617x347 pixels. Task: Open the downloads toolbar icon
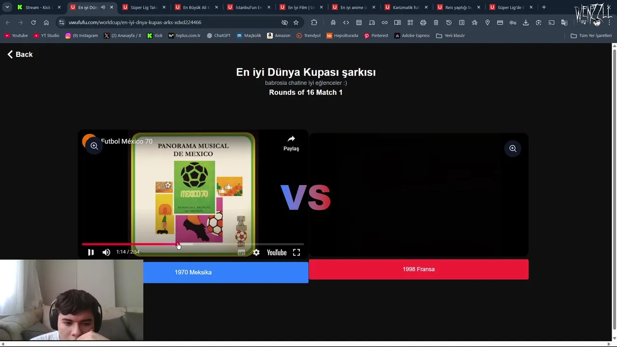click(x=526, y=22)
